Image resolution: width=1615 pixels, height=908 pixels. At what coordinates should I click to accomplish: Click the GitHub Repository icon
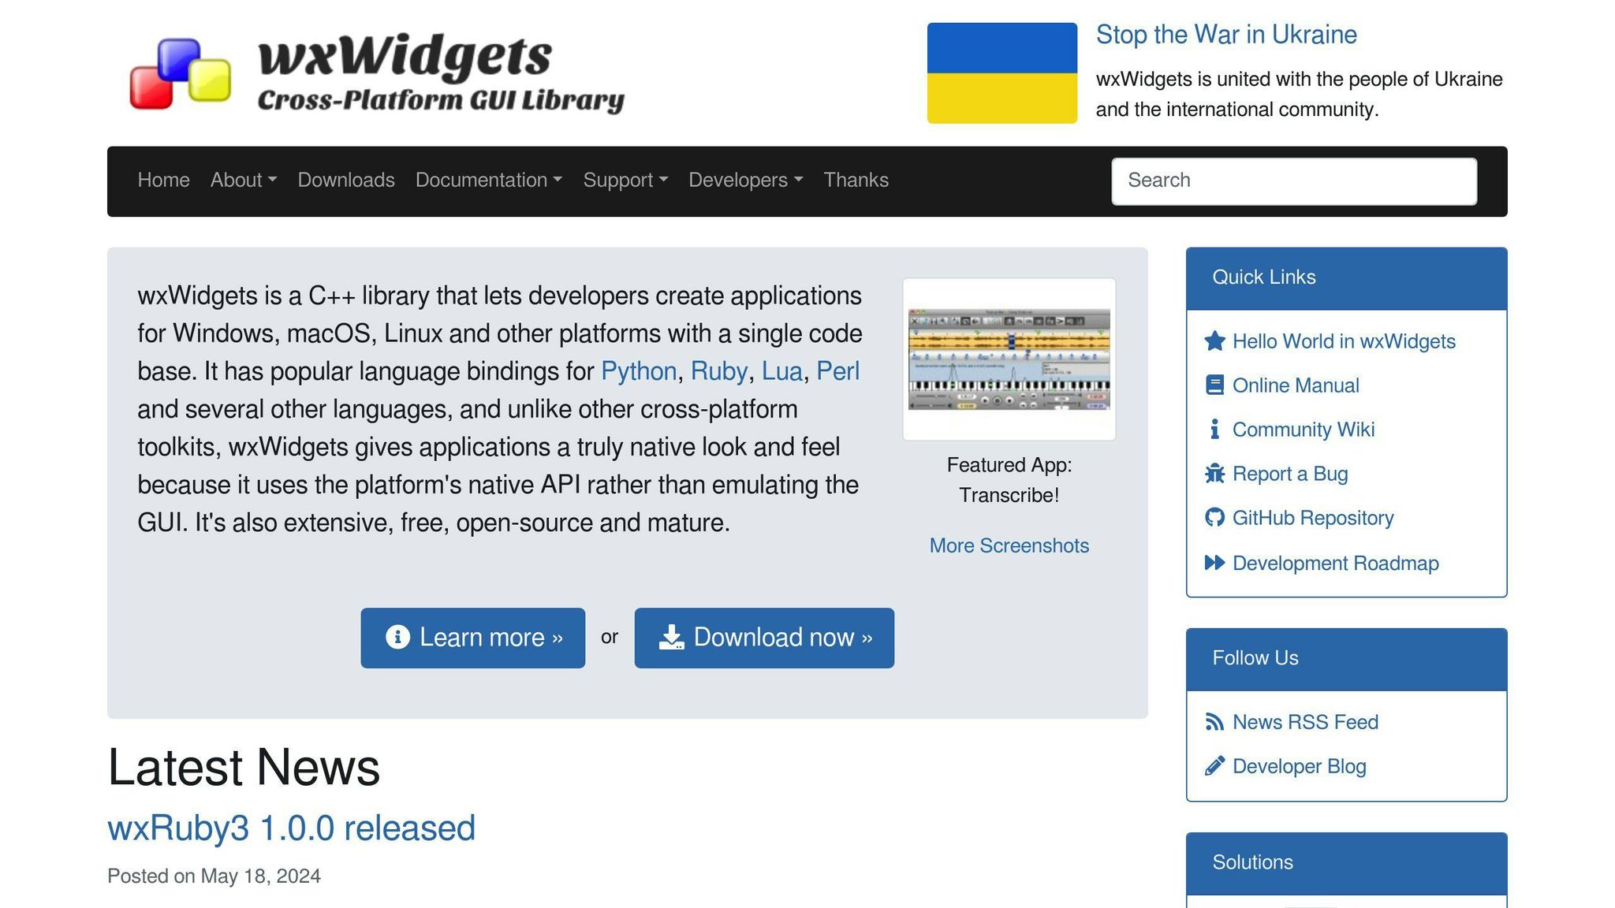coord(1214,518)
